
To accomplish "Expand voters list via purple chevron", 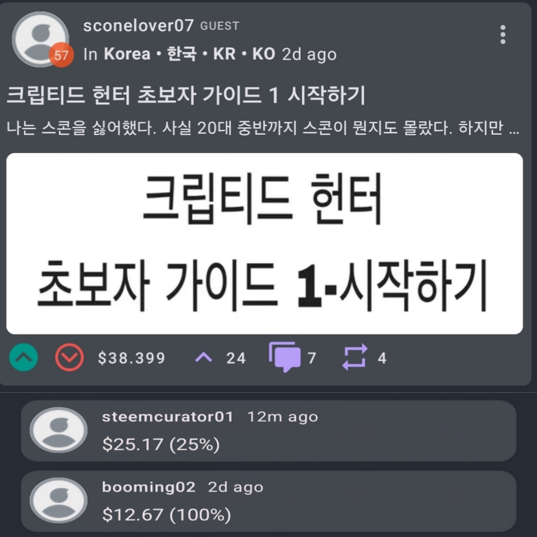I will (x=204, y=358).
